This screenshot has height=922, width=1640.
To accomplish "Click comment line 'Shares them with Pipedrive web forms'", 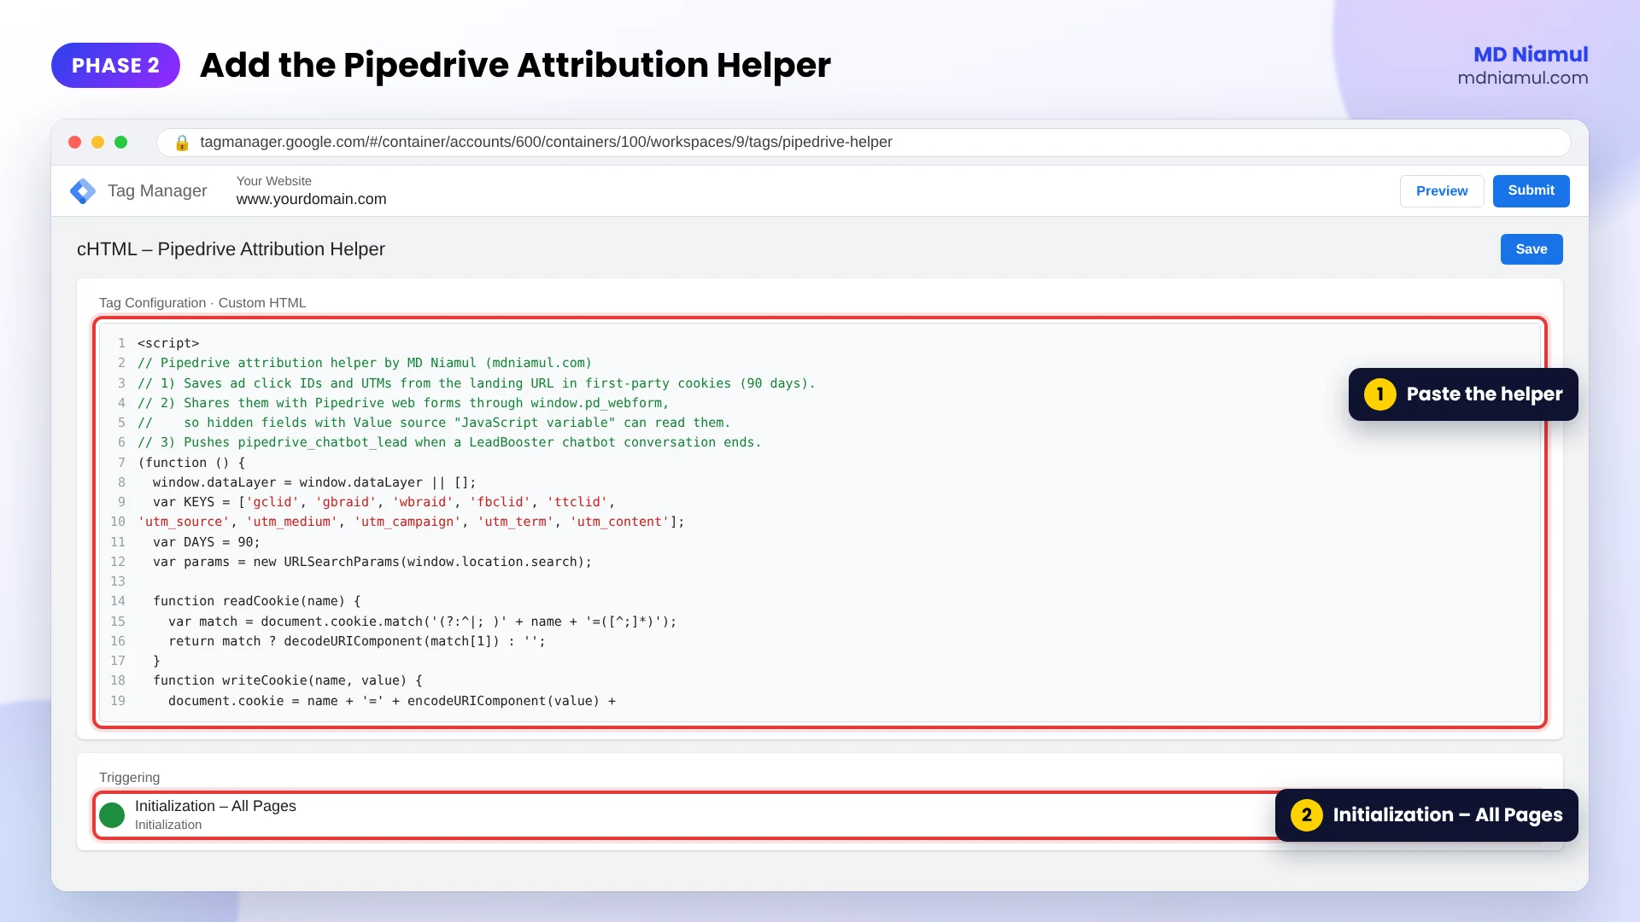I will pos(403,403).
